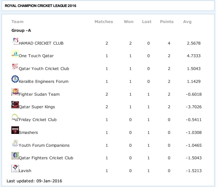
Task: Click the Hamad Cricket Club logo icon
Action: (x=15, y=41)
